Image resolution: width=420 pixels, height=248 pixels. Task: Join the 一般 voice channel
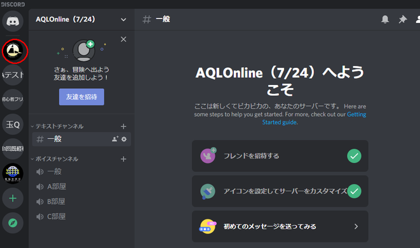point(81,171)
